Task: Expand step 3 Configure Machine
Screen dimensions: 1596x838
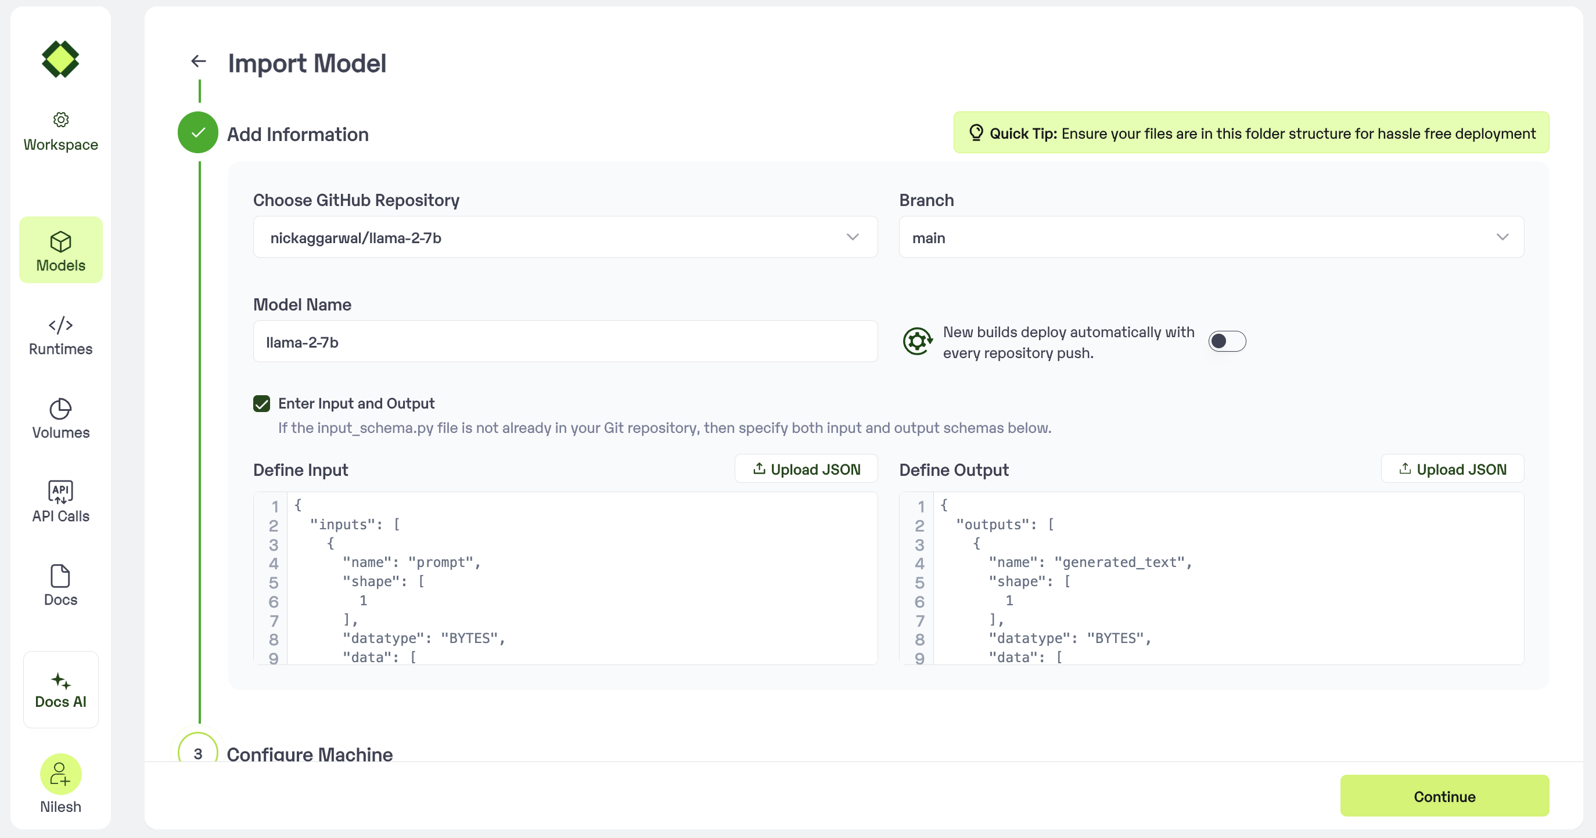Action: coord(310,753)
